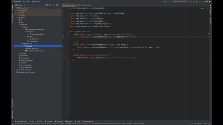Toggle the Pull Requests vertical tool button
Image resolution: width=223 pixels, height=125 pixels.
pyautogui.click(x=13, y=19)
